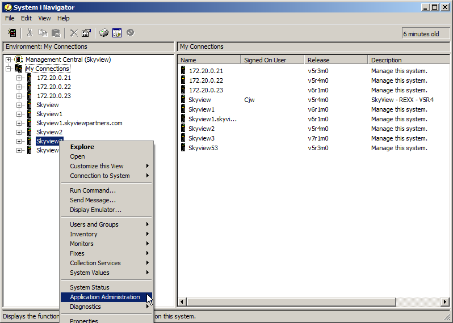Sort by the Name column header
This screenshot has height=323, width=453.
click(x=209, y=60)
